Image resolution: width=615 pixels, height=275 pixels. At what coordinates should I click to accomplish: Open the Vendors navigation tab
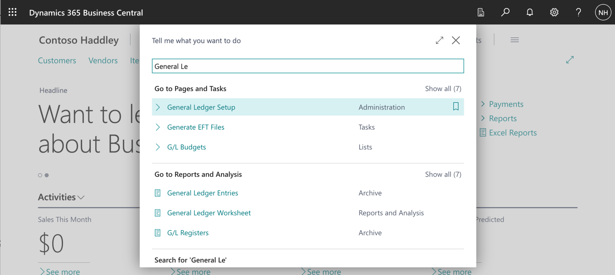tap(103, 61)
